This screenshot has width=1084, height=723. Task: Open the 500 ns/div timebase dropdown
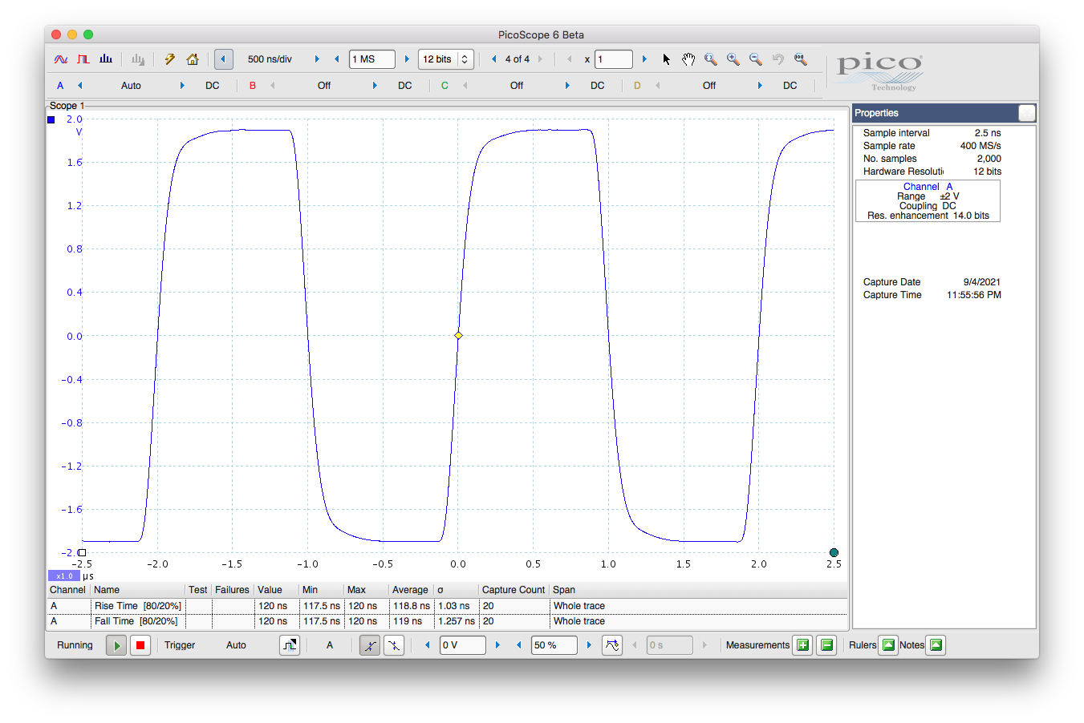[x=270, y=59]
